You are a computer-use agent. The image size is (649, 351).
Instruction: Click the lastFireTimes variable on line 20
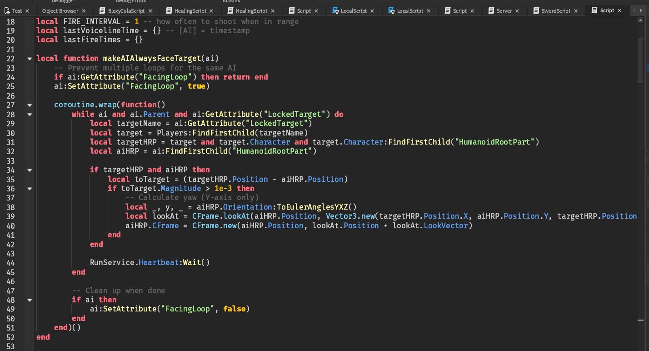pyautogui.click(x=92, y=40)
